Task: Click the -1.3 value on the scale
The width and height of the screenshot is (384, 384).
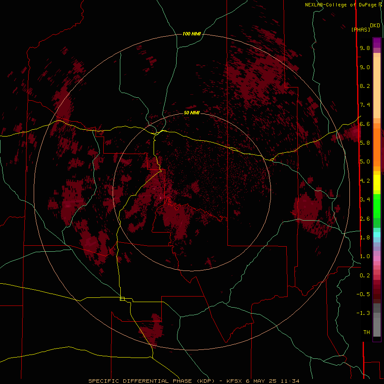Action: tap(363, 313)
